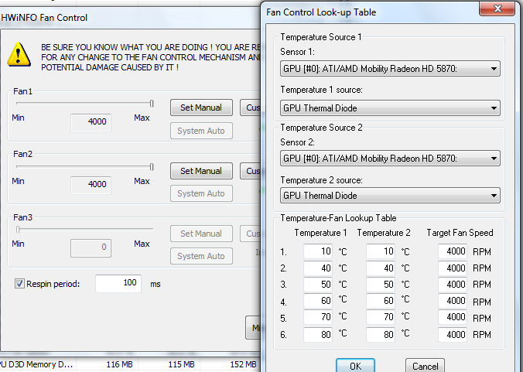Click row 5 Temperature 2 field
Image resolution: width=523 pixels, height=372 pixels.
[x=380, y=316]
